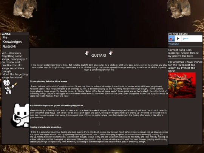
Task: Click the GUITAR! page heading
Action: click(x=99, y=56)
